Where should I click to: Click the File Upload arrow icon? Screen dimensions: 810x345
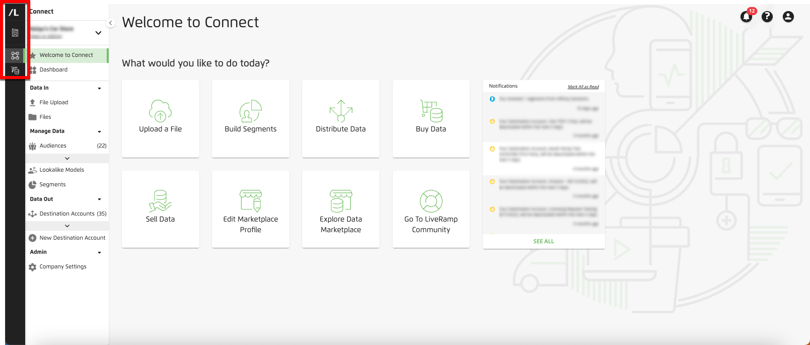coord(33,102)
